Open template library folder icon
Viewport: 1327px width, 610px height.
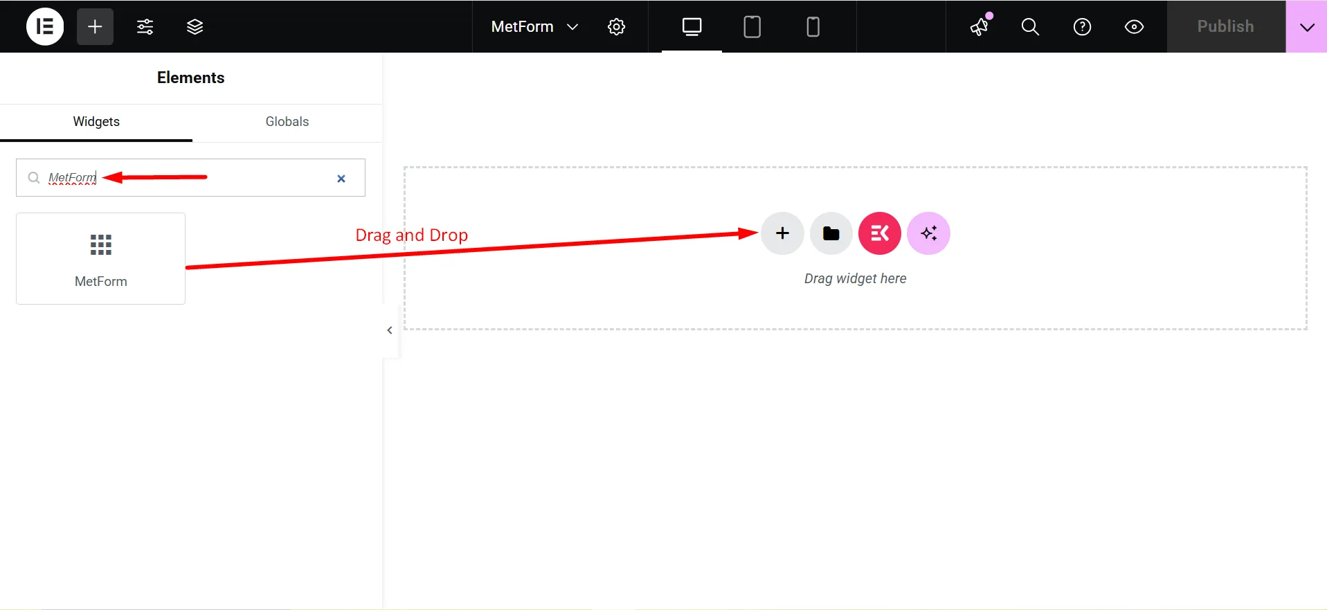pyautogui.click(x=831, y=233)
